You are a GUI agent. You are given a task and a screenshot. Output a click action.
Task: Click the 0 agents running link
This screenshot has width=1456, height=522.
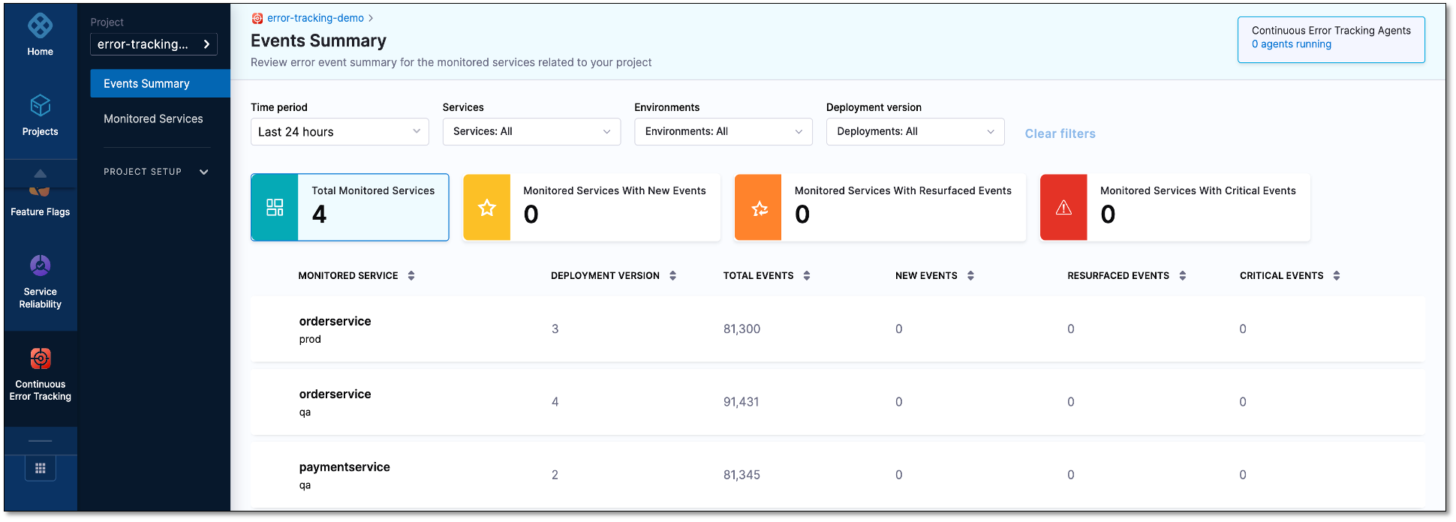1291,44
